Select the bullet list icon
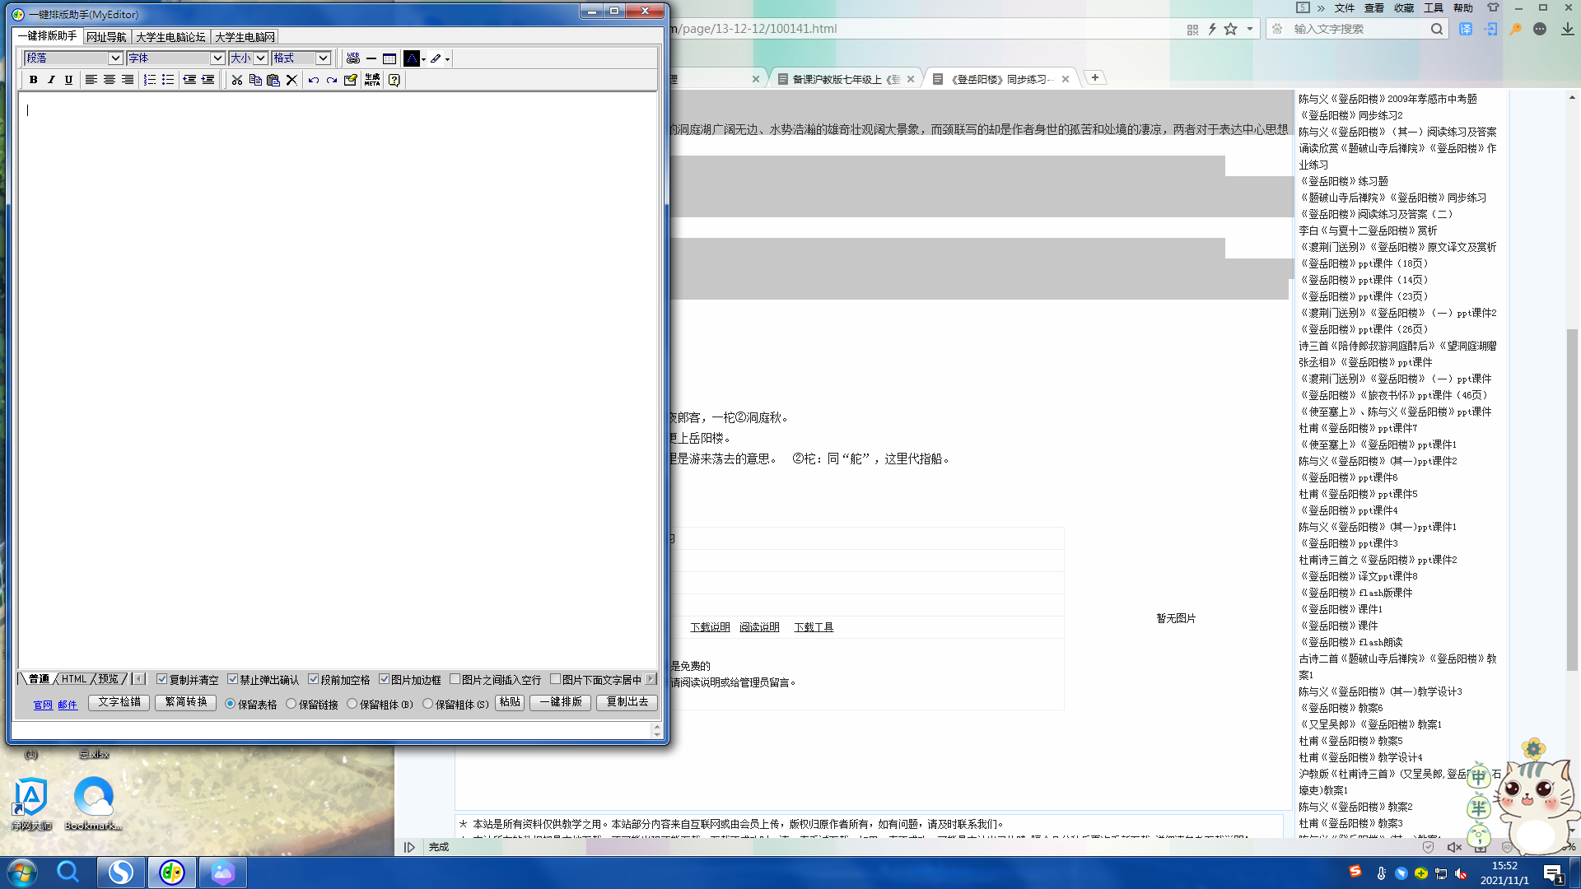Image resolution: width=1581 pixels, height=889 pixels. [x=168, y=80]
